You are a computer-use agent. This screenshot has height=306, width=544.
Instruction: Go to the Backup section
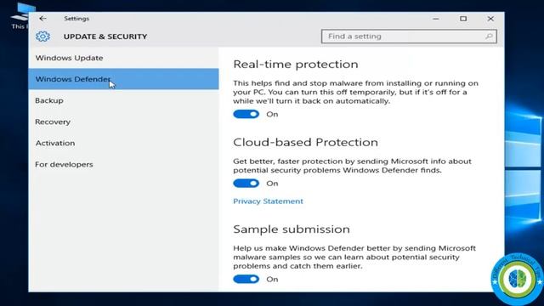[x=123, y=100]
